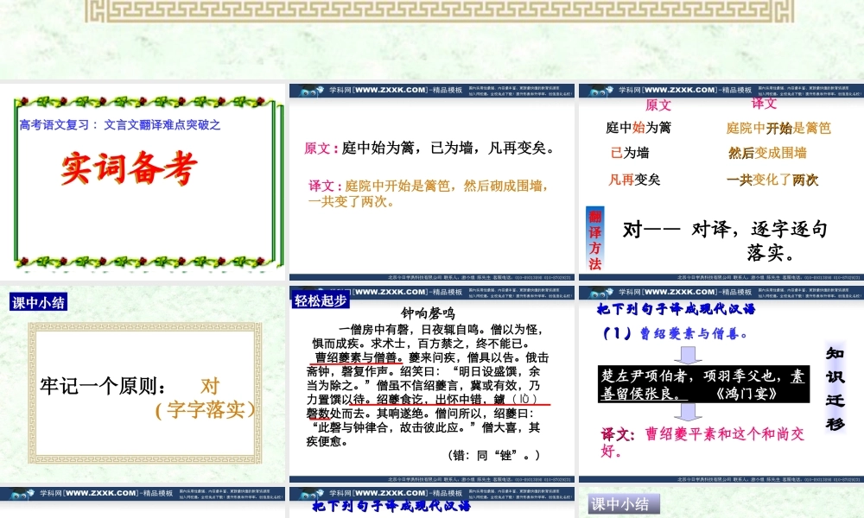
Task: Click the red '实词备考' title text
Action: 129,167
